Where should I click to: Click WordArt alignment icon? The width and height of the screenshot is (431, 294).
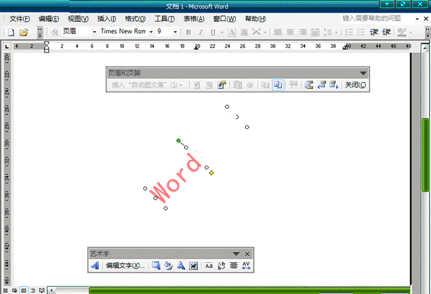pyautogui.click(x=233, y=266)
